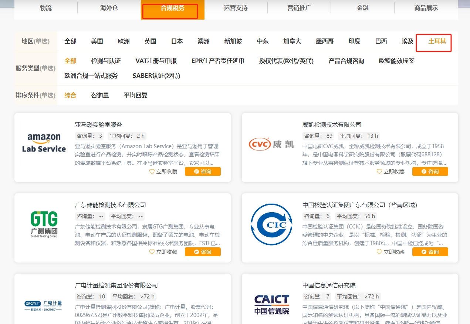The width and height of the screenshot is (470, 324).
Task: Click 平均回复 56 h on 中国检验认证集团
Action: point(356,216)
